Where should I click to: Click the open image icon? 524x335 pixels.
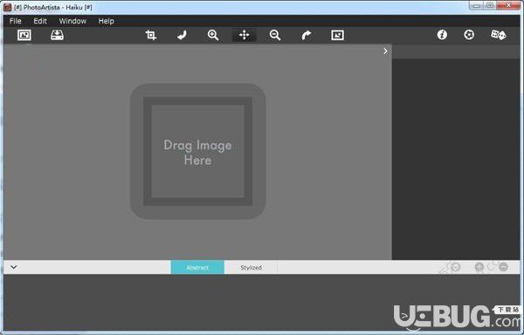point(24,35)
